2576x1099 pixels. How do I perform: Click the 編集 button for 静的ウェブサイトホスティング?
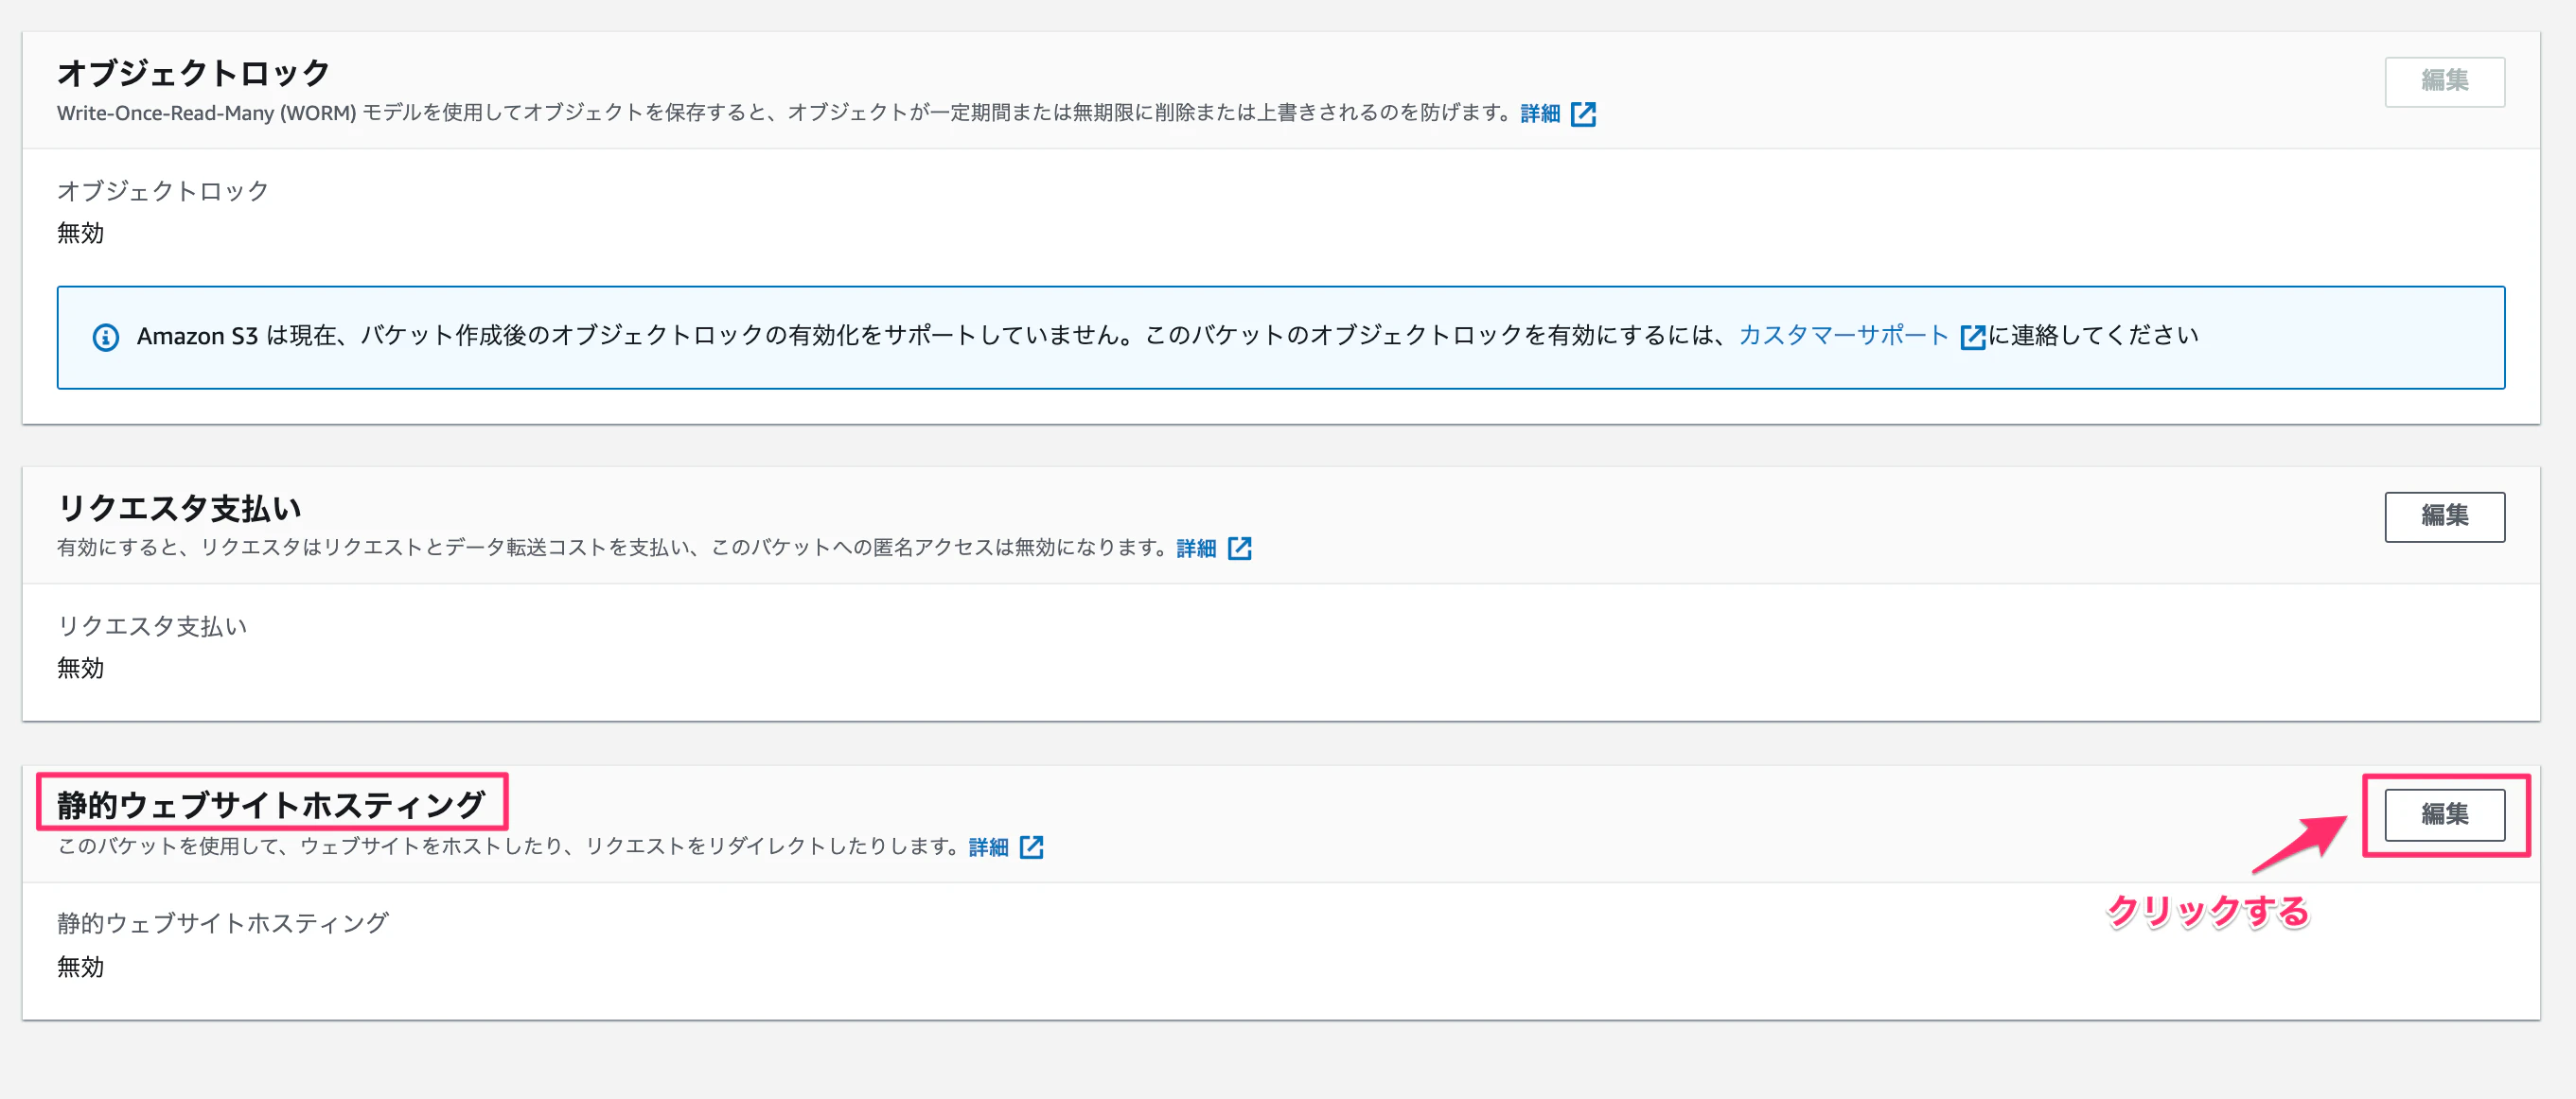click(x=2444, y=814)
